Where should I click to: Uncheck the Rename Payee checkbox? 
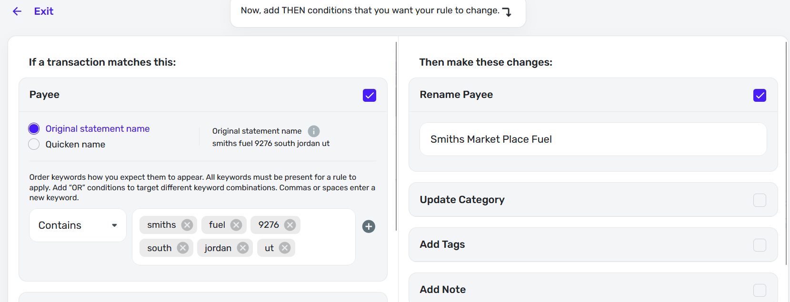(x=760, y=95)
